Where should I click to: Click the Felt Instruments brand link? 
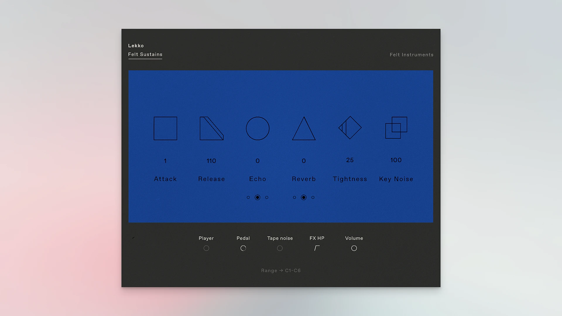coord(411,55)
